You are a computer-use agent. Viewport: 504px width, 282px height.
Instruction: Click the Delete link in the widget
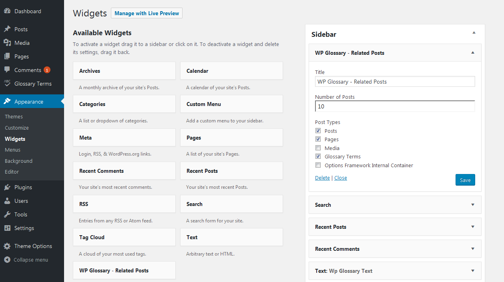click(x=322, y=178)
